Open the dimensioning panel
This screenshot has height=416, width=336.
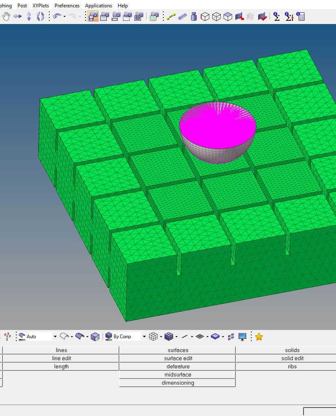pyautogui.click(x=178, y=383)
